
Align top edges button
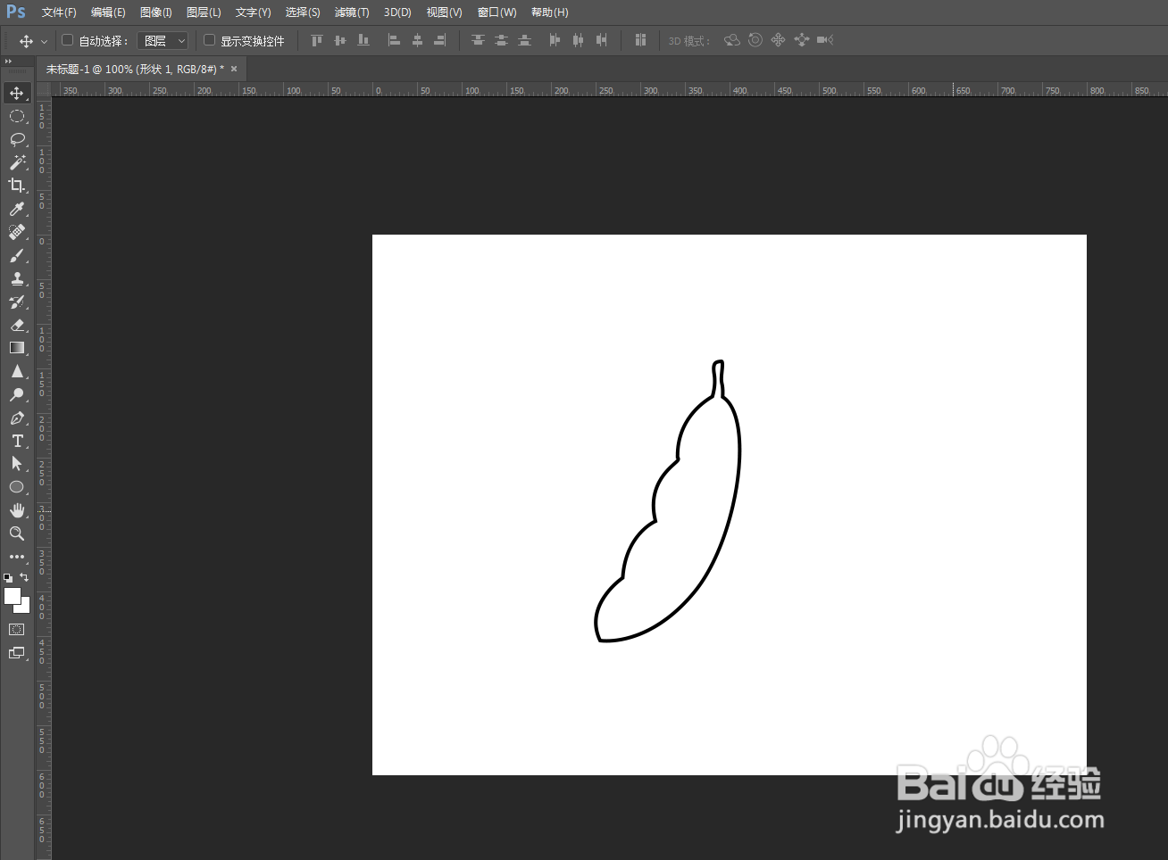(317, 40)
